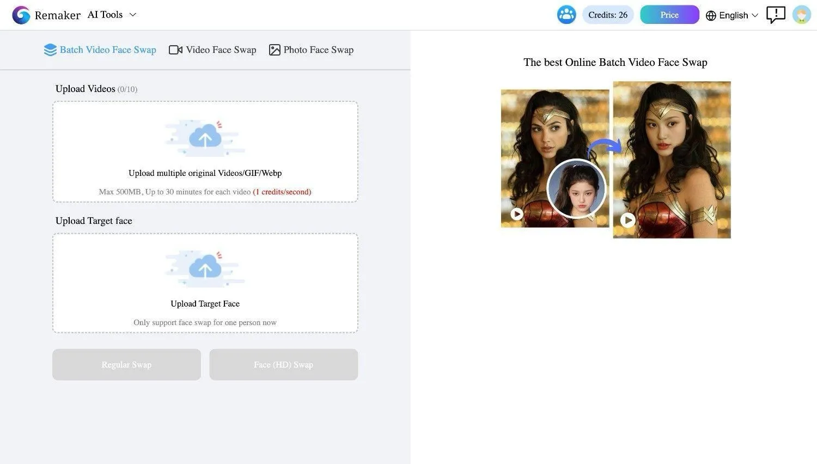
Task: Click the Remaker swirl logo icon
Action: click(x=21, y=15)
